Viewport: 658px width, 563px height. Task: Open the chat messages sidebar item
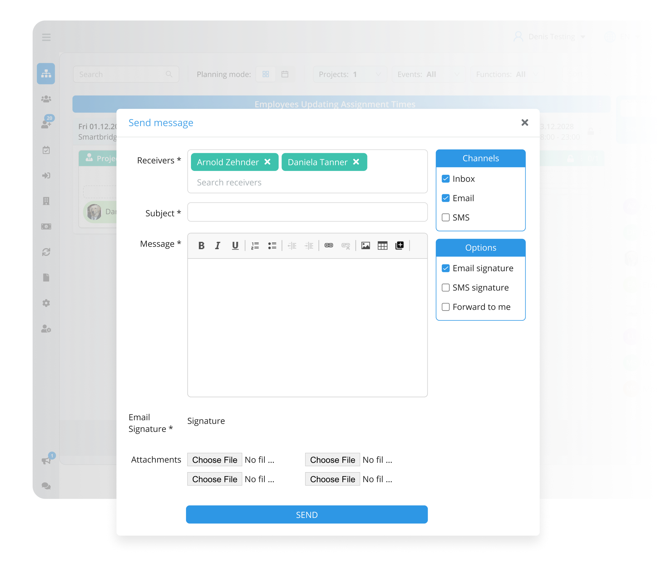(46, 486)
